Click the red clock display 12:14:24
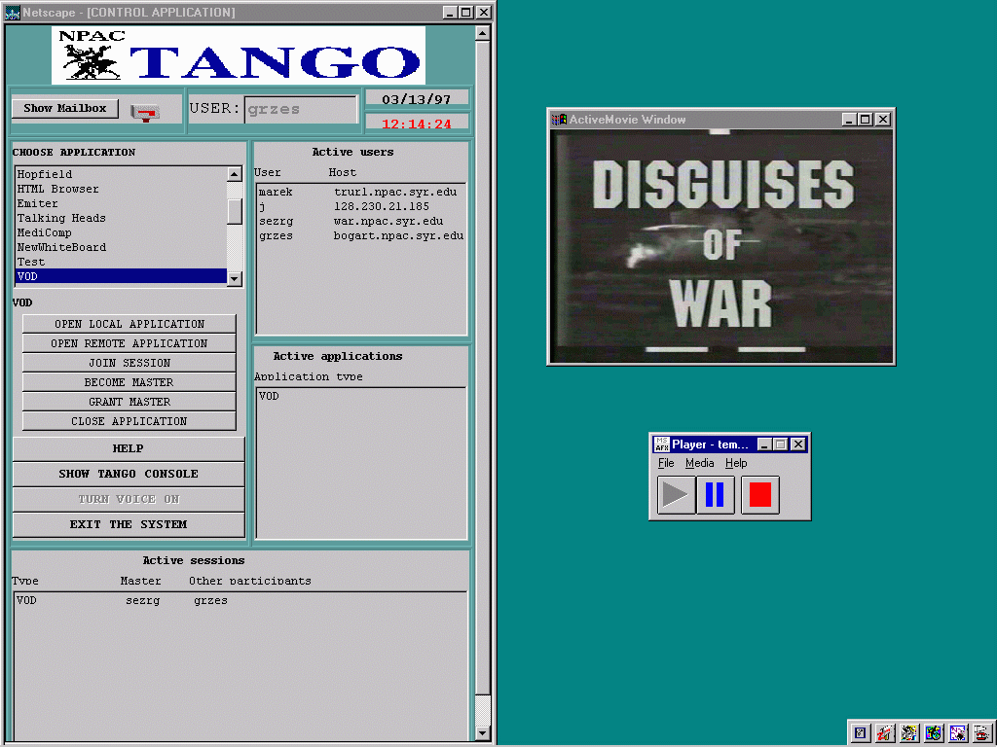The image size is (997, 747). pos(417,124)
